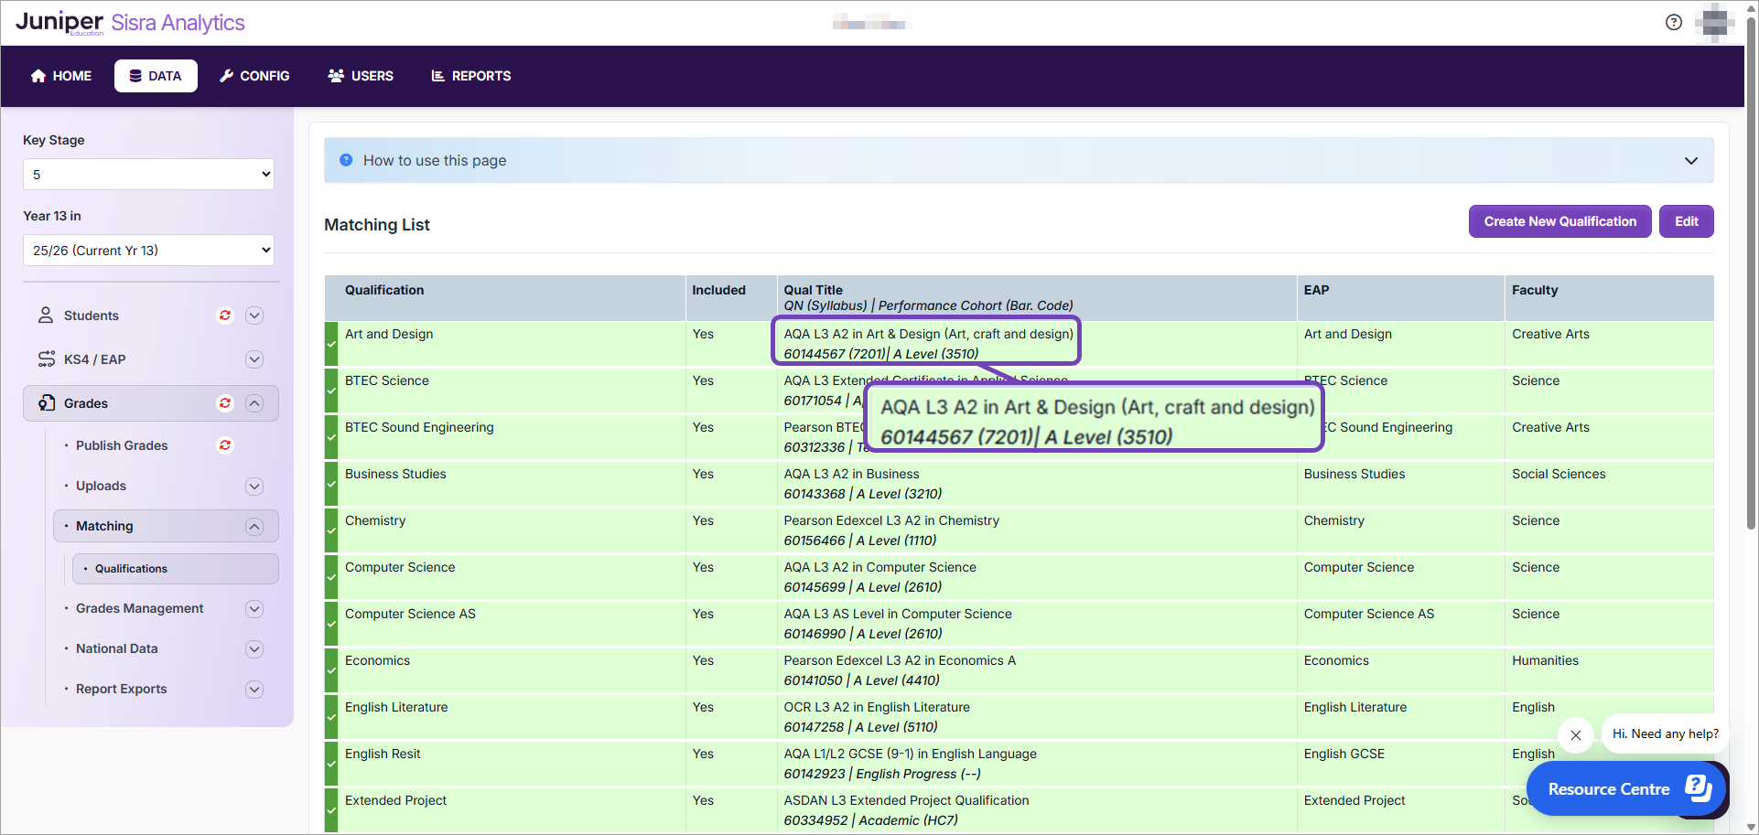Click the Edit button
1759x835 pixels.
point(1686,221)
